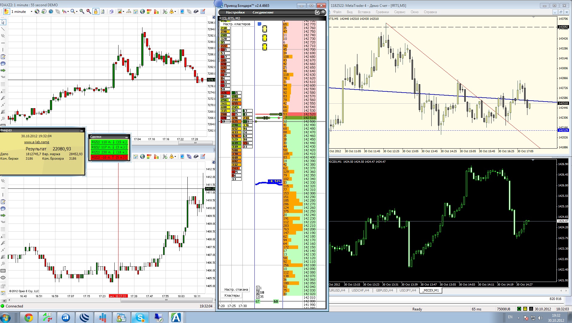Minimize the Финрез panel
572x323 pixels.
(82, 130)
